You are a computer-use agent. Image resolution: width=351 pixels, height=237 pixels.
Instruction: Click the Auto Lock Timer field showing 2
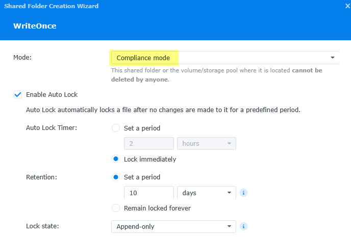[149, 144]
